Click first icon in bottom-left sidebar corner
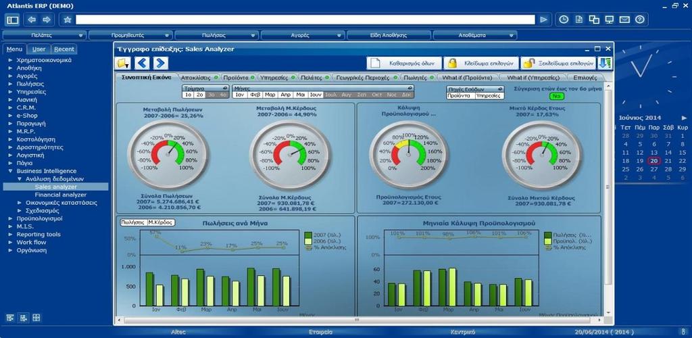The image size is (692, 338). 10,318
